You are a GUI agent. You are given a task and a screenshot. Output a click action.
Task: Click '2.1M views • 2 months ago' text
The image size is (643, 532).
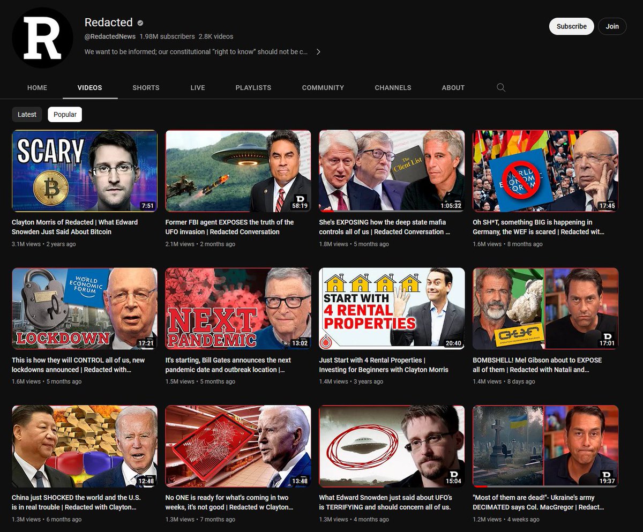click(200, 244)
